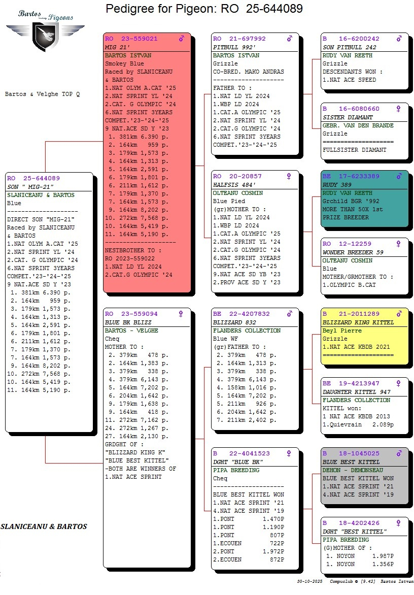Click the red MIG 21' pedigree card
Viewport: 414px width, 595px height.
[147, 162]
